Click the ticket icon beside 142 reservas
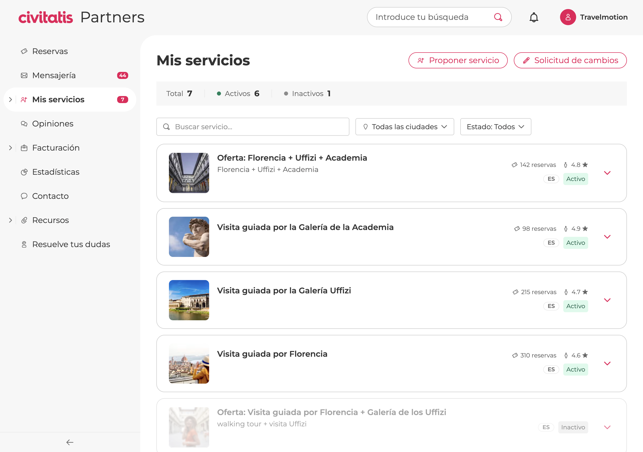 click(515, 165)
